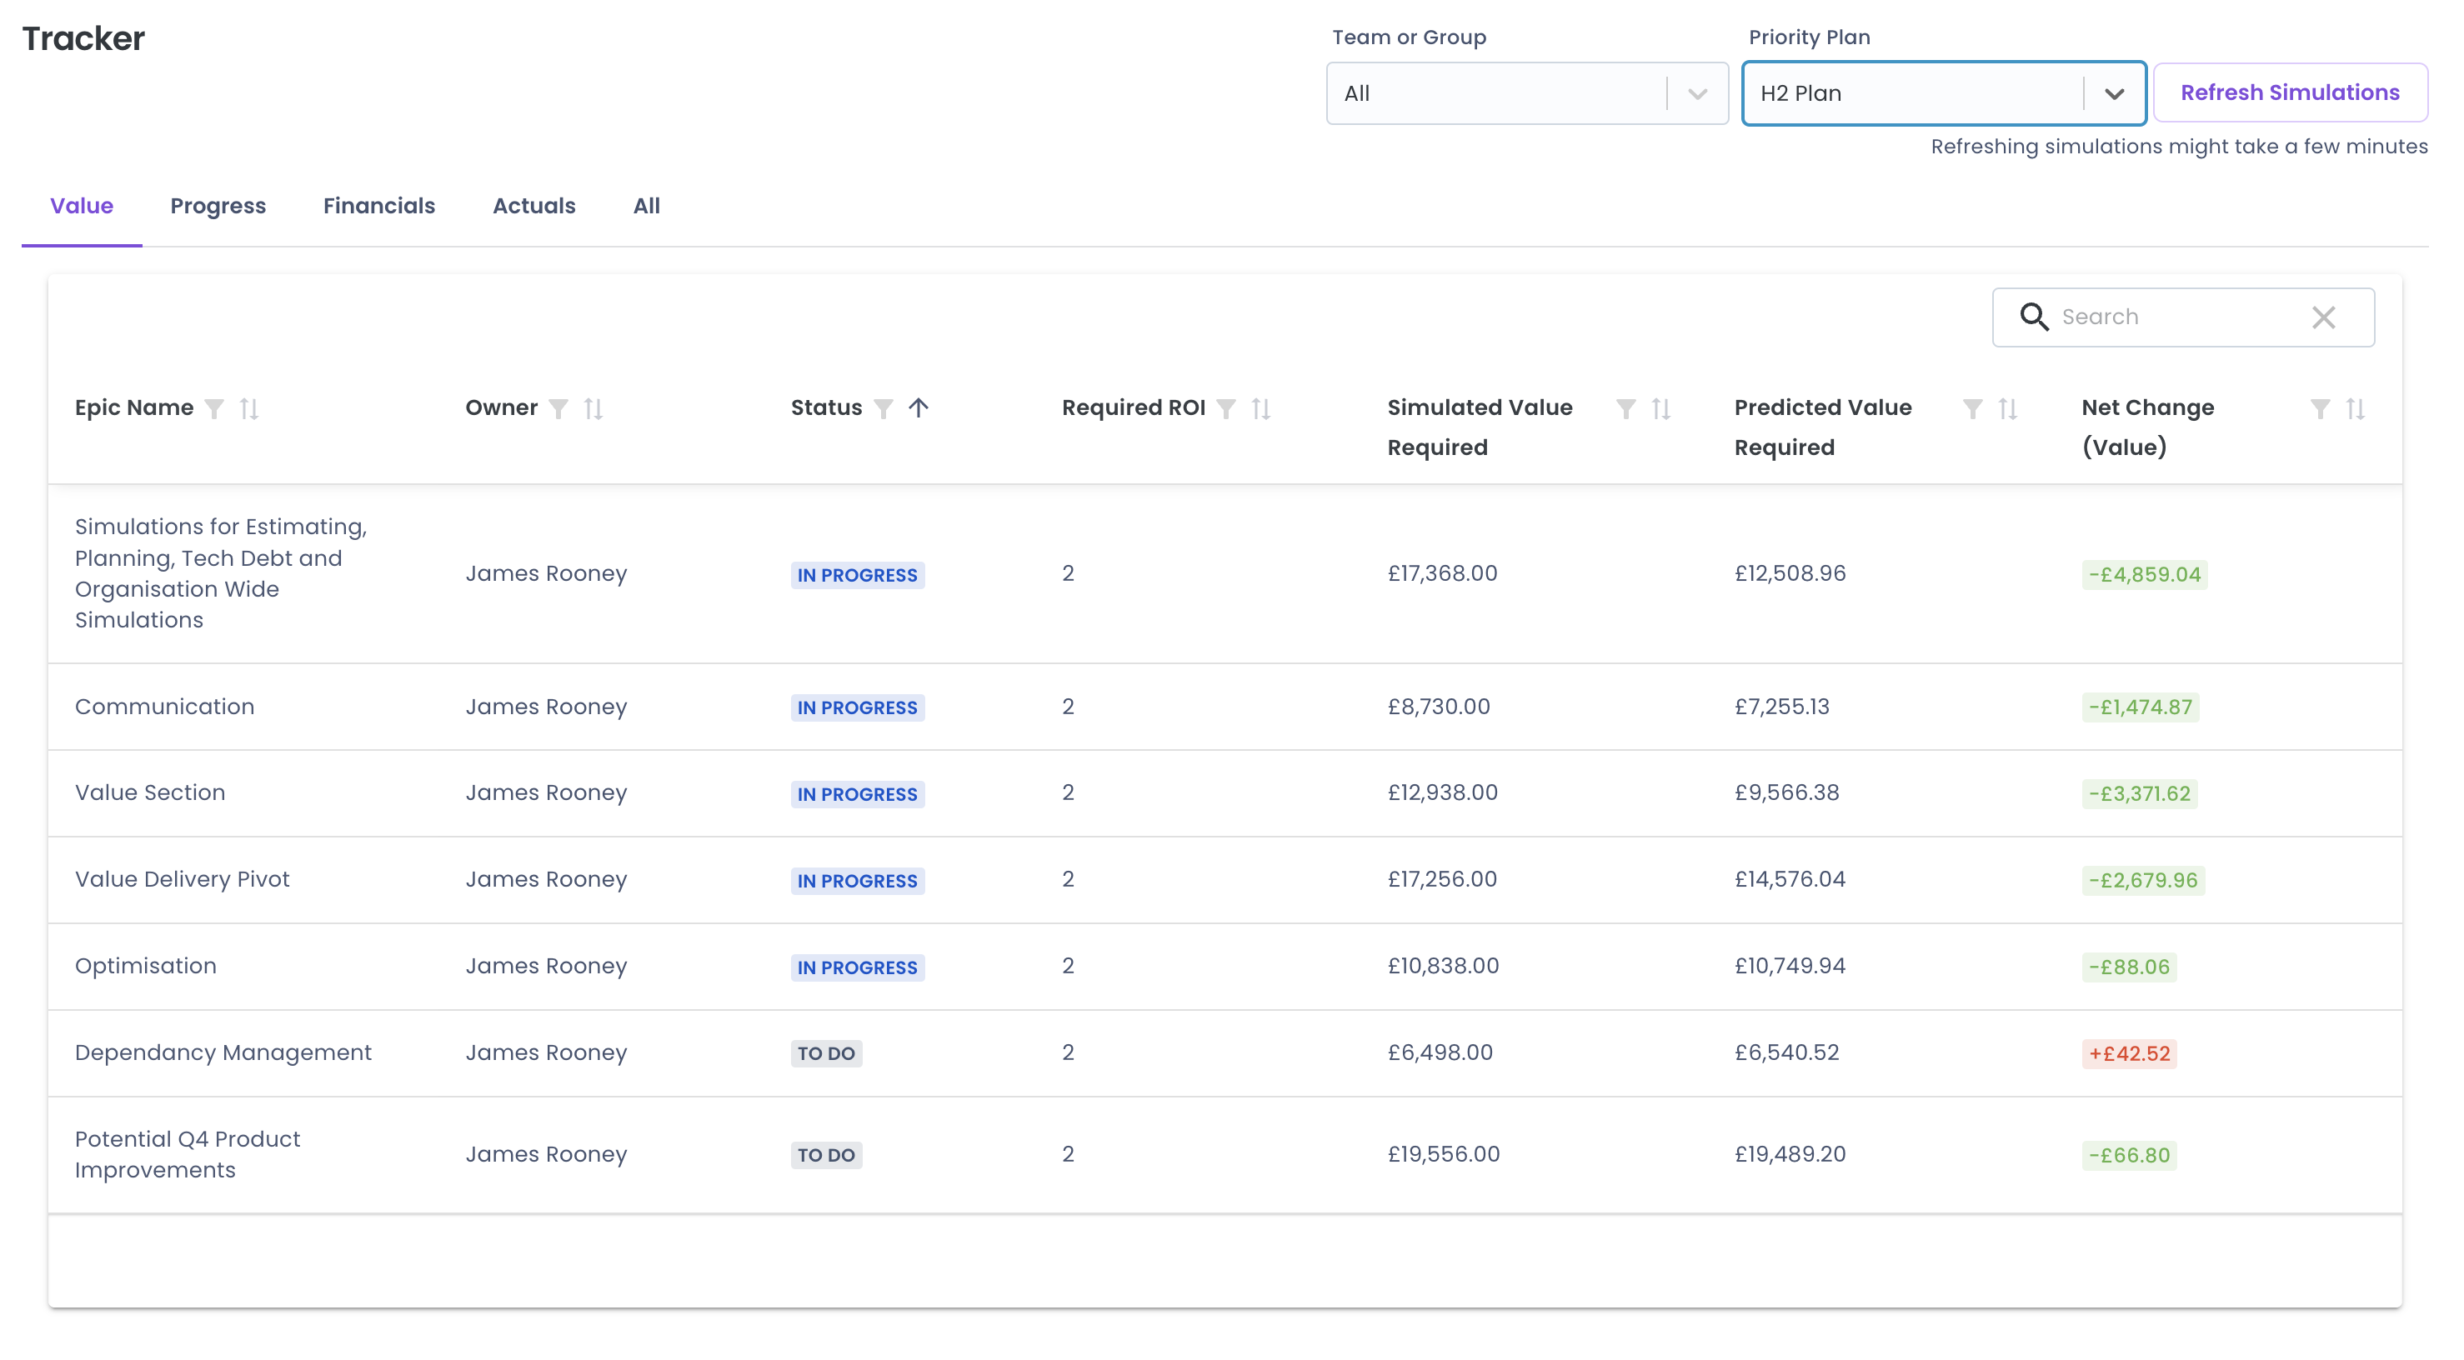Clear search with the X icon
This screenshot has height=1360, width=2464.
click(x=2323, y=317)
